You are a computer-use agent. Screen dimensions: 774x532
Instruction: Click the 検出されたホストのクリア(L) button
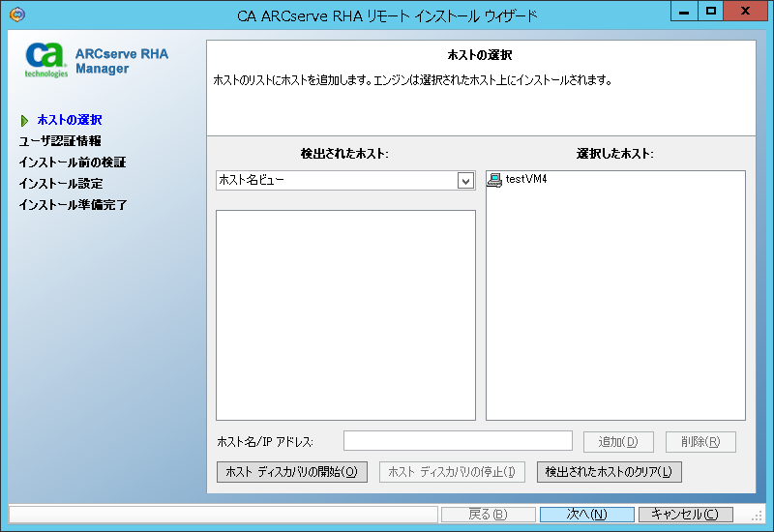pyautogui.click(x=610, y=472)
